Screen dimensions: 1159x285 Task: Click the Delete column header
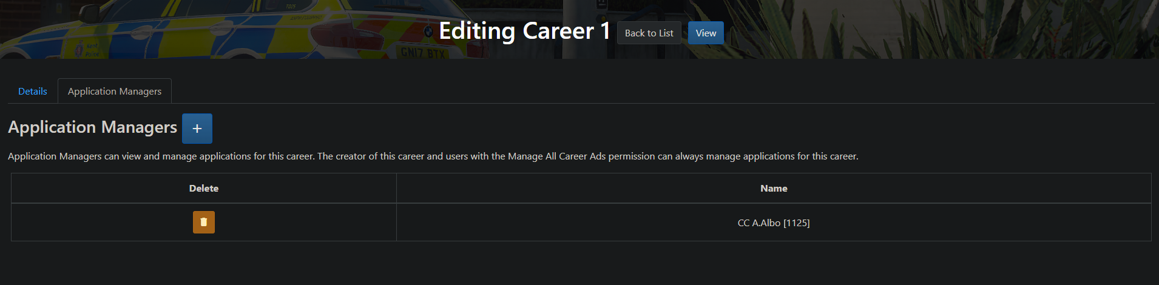pyautogui.click(x=204, y=189)
